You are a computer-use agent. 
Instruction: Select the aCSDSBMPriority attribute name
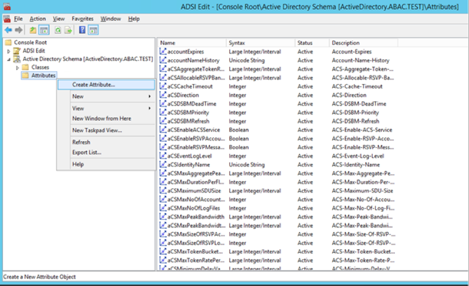tap(188, 112)
